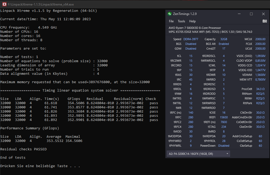Click the VDDG CCD 1,0241V value
Screen dimensions: 270x175
pos(260,65)
